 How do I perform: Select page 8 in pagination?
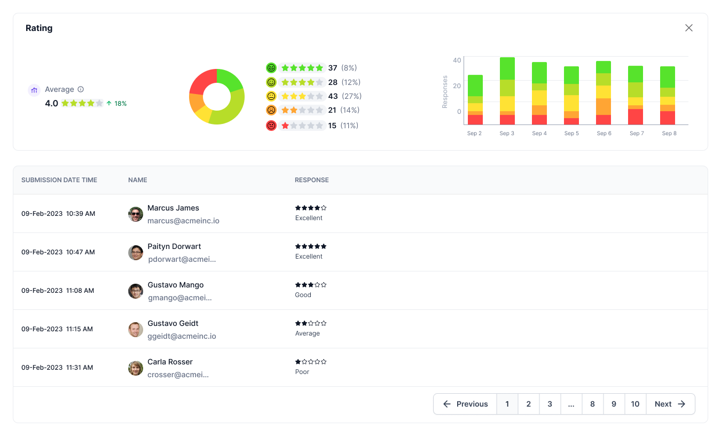pos(593,404)
